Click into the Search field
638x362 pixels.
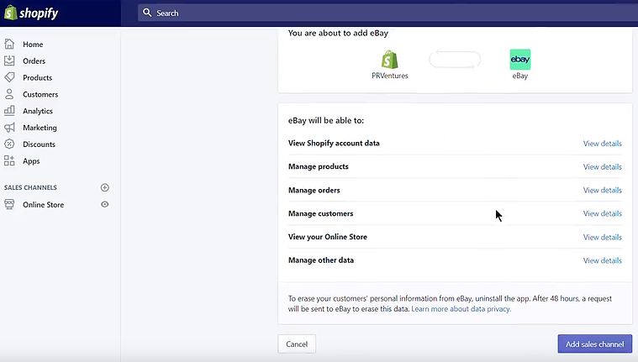point(388,13)
